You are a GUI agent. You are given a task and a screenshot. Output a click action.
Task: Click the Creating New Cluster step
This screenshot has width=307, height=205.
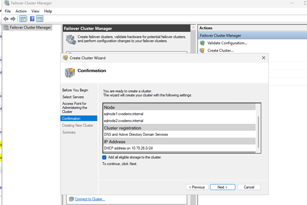click(78, 125)
